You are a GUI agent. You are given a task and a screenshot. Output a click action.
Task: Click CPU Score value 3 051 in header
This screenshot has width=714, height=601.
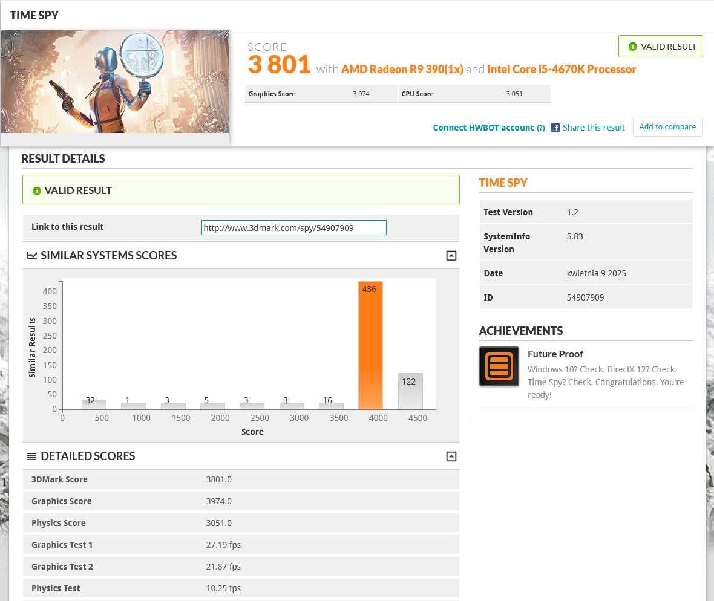(514, 94)
